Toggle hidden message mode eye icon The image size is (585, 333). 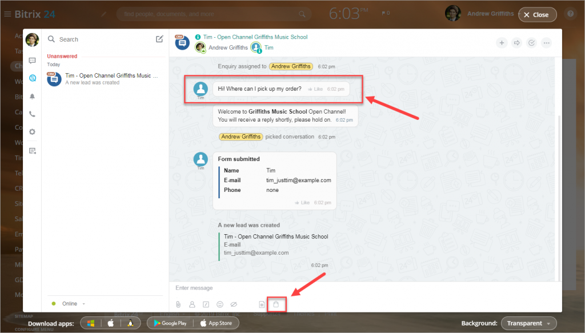[234, 304]
